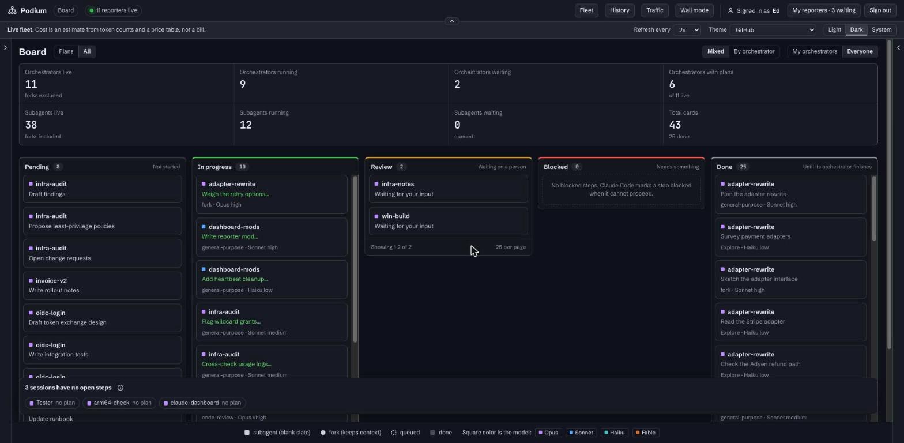Select the By orchestrator view
This screenshot has height=443, width=904.
coord(754,51)
